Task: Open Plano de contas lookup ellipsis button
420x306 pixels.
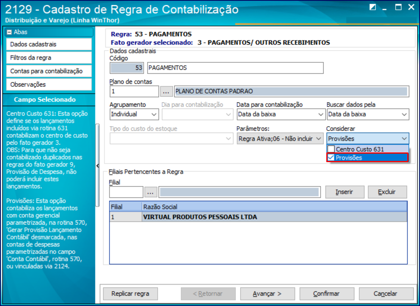Action: (167, 91)
